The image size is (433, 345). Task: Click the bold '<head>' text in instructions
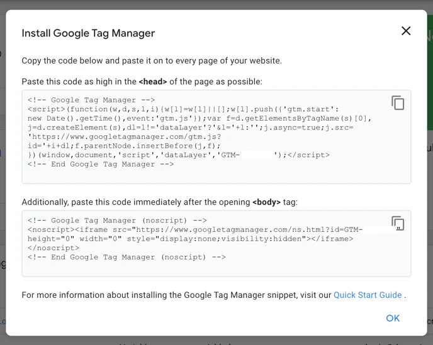(x=153, y=82)
